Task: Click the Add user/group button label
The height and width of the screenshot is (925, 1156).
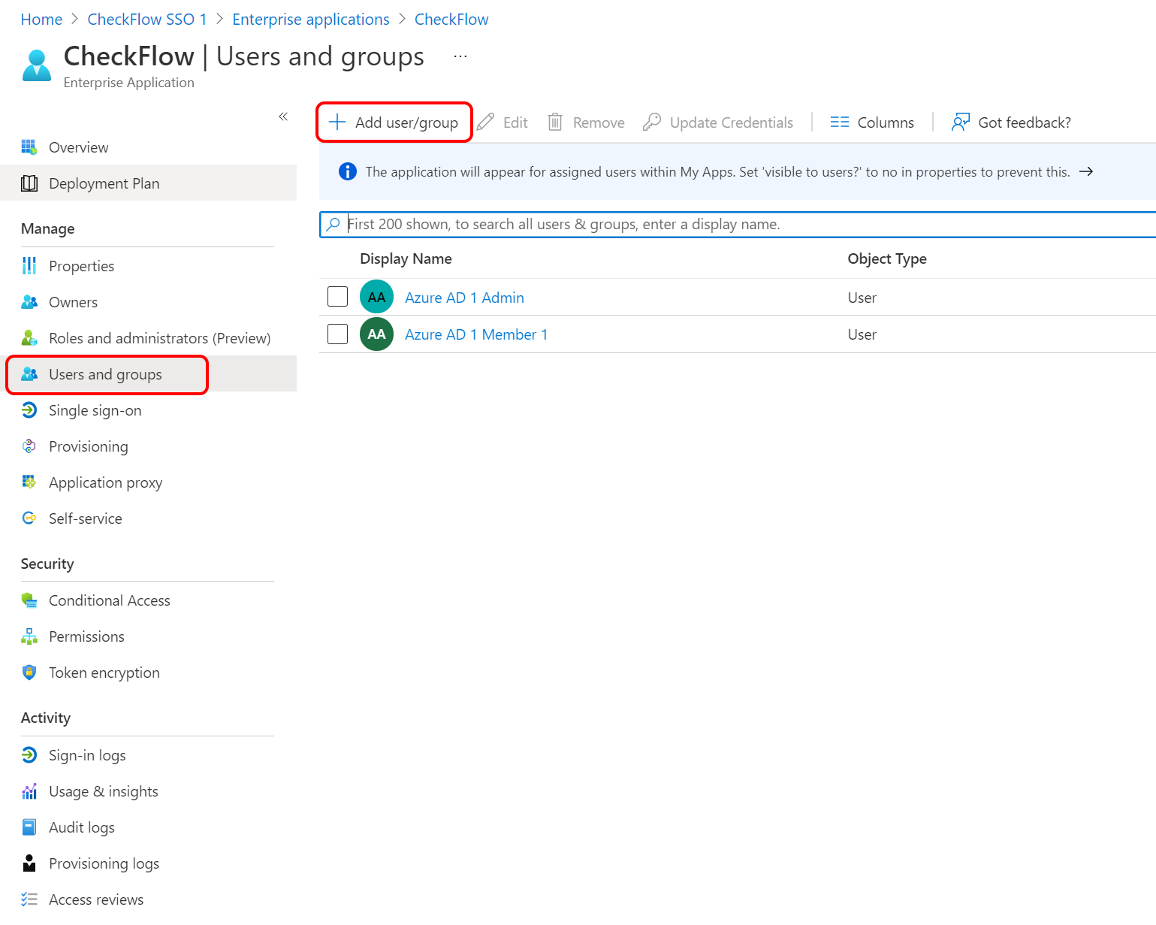Action: pyautogui.click(x=406, y=122)
